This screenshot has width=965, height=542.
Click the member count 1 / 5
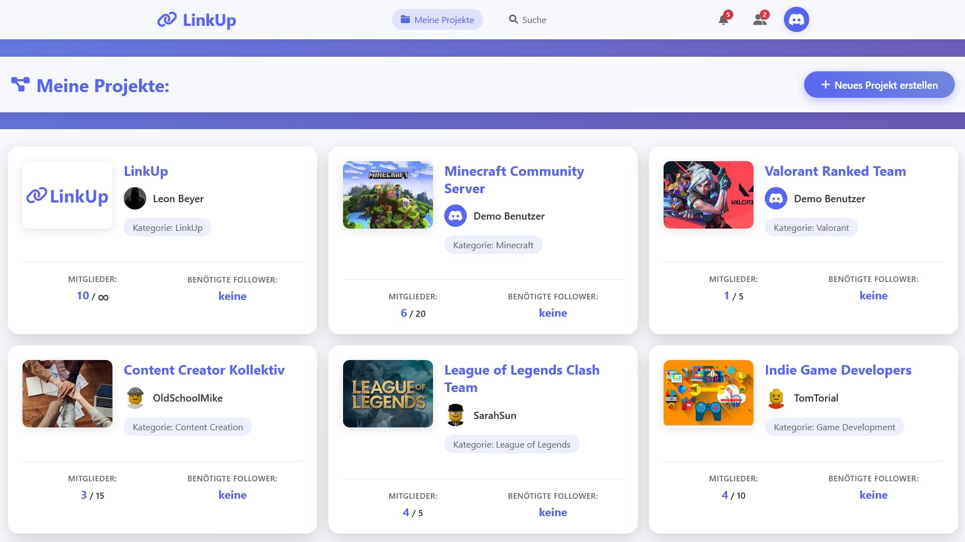point(733,296)
